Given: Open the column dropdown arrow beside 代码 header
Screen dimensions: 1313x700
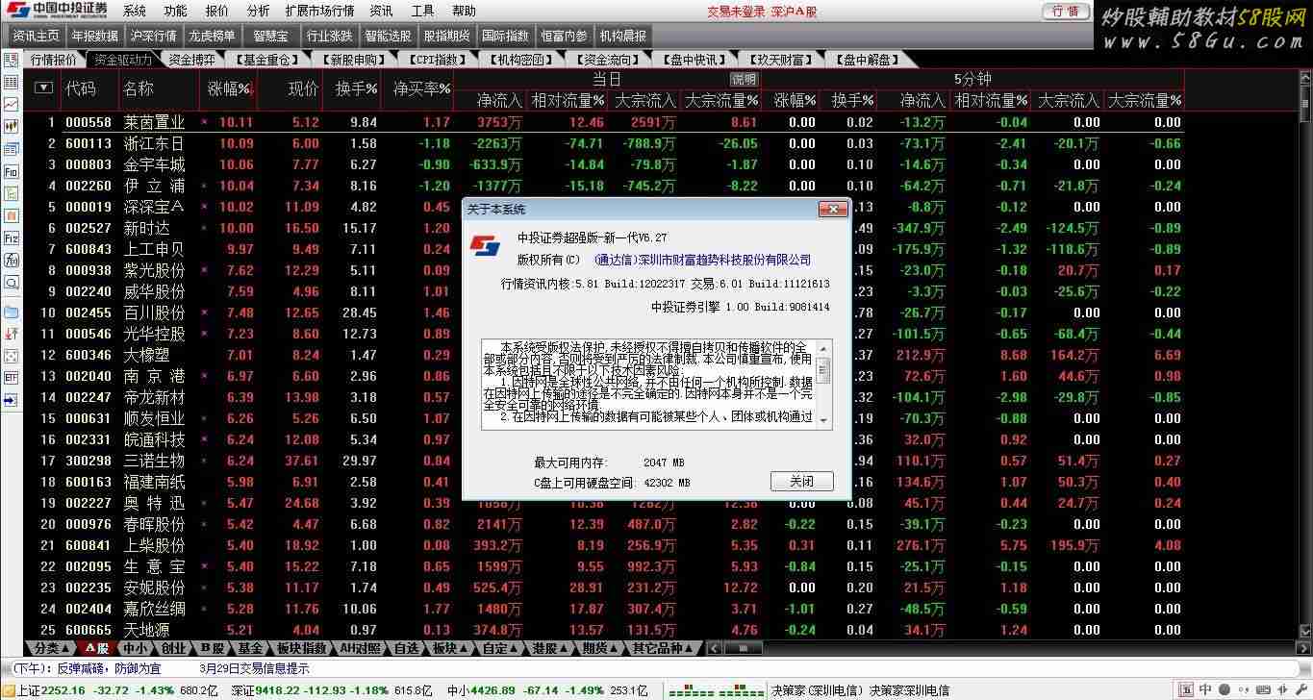Looking at the screenshot, I should pos(43,87).
